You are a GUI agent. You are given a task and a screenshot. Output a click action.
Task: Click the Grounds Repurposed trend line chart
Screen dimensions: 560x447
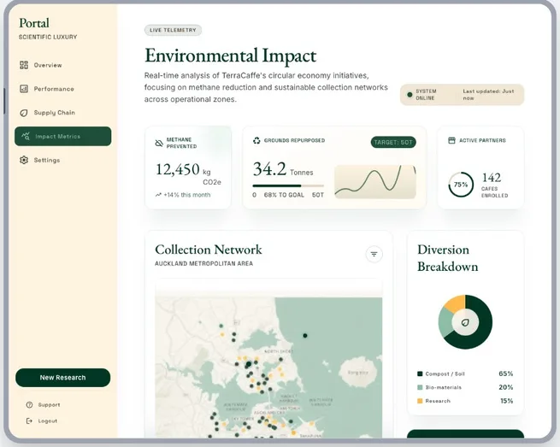click(x=375, y=182)
